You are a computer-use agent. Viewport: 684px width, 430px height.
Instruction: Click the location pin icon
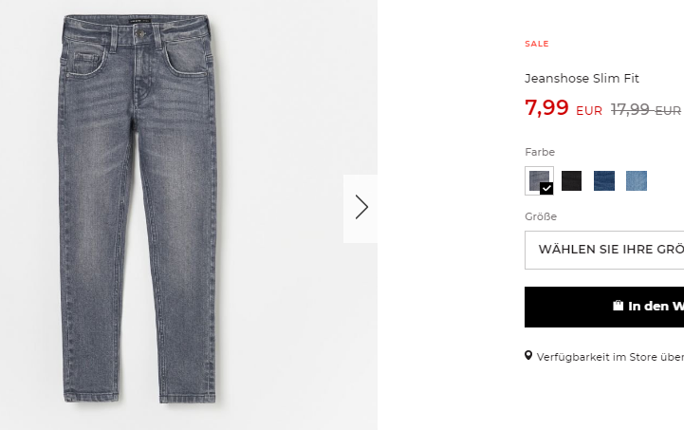pyautogui.click(x=528, y=356)
